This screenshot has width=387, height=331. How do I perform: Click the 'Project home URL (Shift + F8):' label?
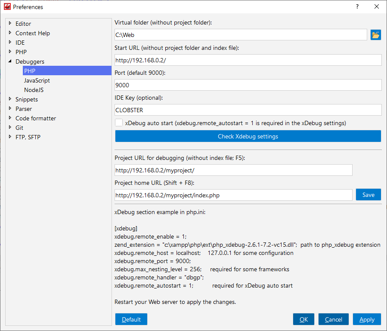(154, 183)
